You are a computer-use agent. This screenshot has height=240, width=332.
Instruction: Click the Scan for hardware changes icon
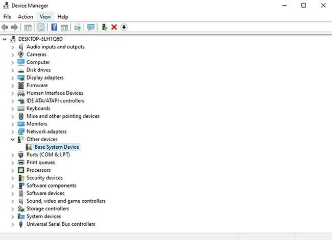(x=91, y=27)
